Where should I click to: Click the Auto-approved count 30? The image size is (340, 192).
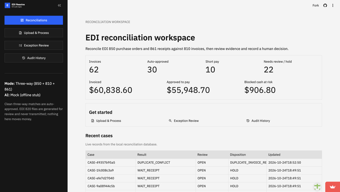click(x=152, y=70)
